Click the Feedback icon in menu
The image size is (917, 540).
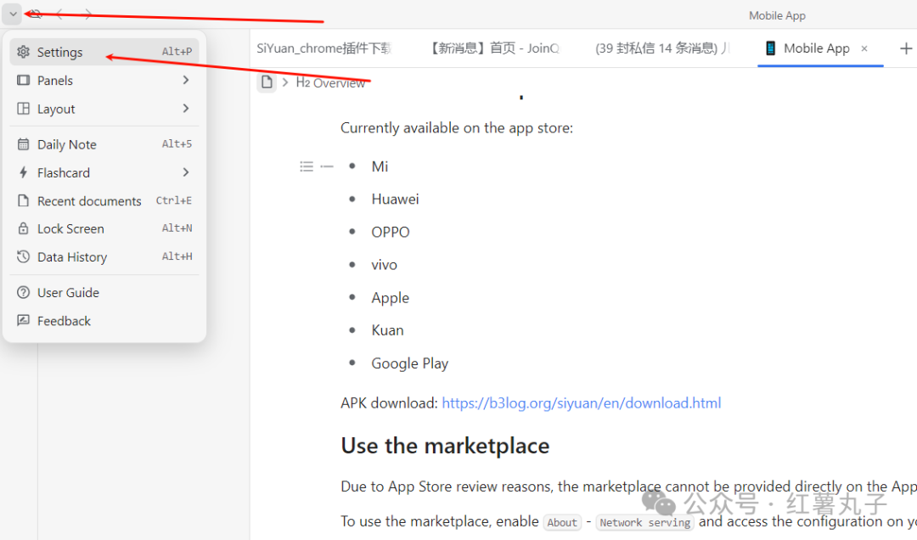[24, 320]
